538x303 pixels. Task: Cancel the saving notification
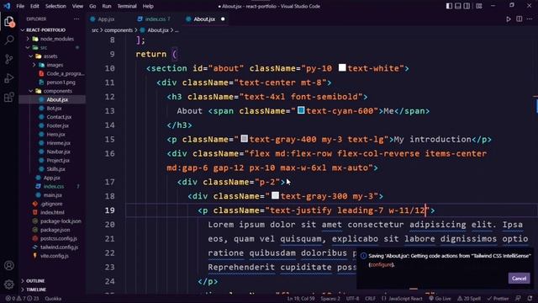pyautogui.click(x=519, y=279)
